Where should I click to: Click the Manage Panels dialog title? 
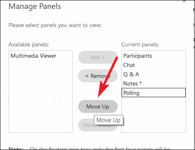coord(35,6)
